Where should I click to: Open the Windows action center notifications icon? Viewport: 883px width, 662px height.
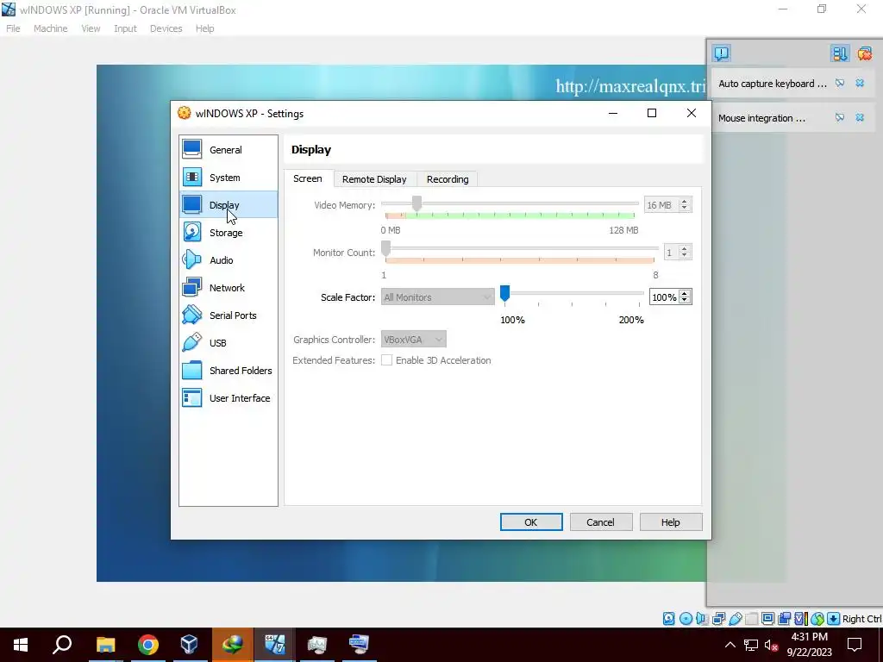855,645
